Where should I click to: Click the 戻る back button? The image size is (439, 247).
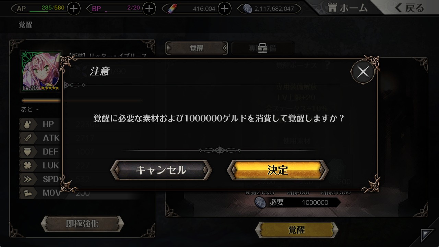(409, 8)
